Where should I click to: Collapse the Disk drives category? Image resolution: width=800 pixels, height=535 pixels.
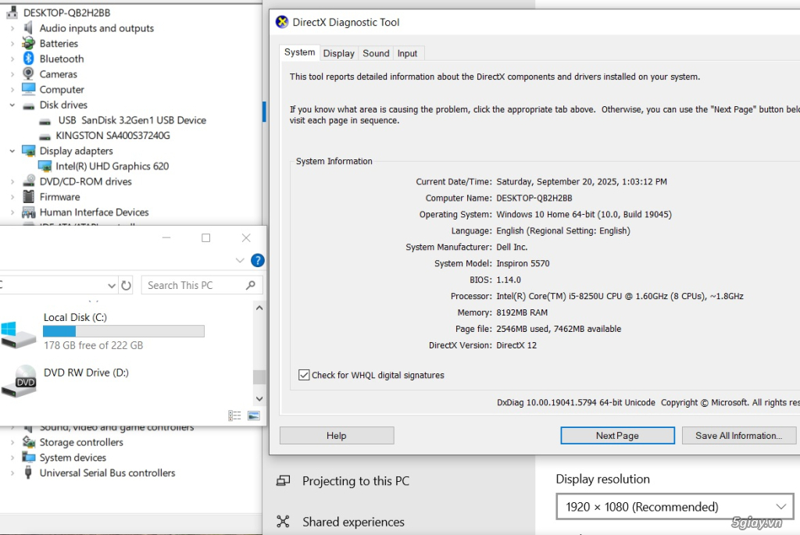click(x=12, y=105)
